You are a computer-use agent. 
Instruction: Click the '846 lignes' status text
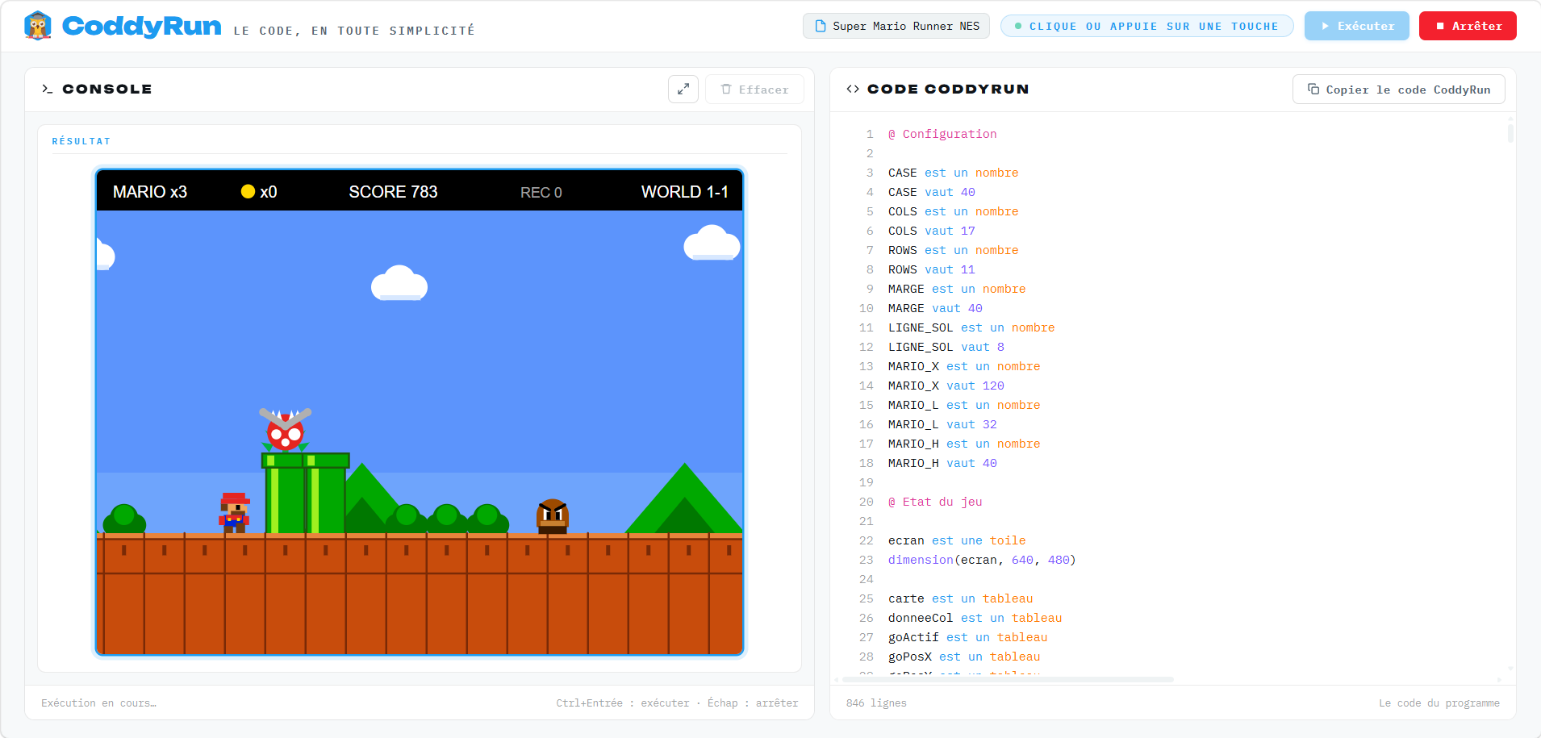point(876,703)
